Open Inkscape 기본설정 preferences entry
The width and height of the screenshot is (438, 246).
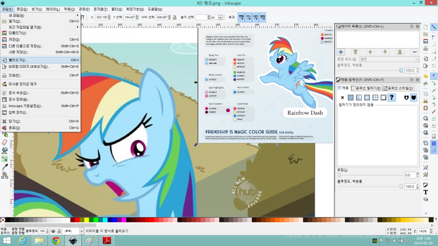tap(41, 106)
